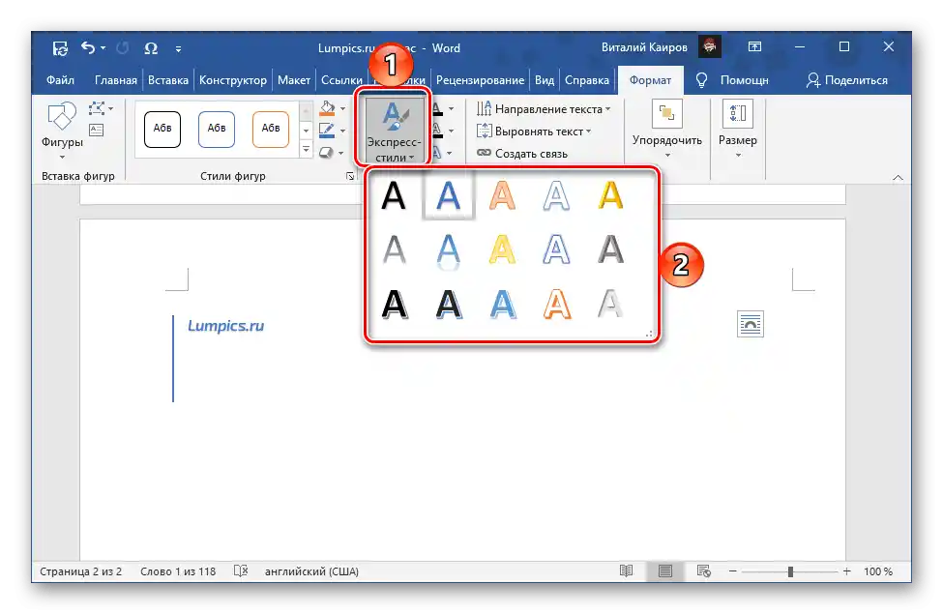Open ribbon display options icon
943x614 pixels.
click(x=754, y=47)
